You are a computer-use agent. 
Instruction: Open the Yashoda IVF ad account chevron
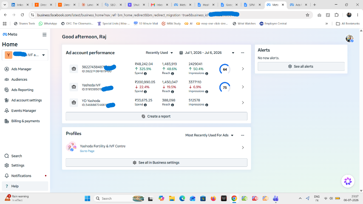[x=243, y=87]
